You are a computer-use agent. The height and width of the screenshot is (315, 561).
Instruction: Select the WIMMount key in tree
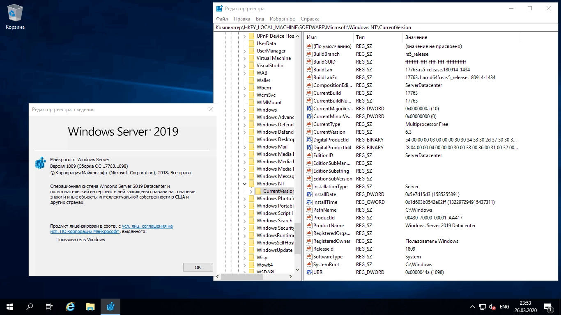point(269,103)
